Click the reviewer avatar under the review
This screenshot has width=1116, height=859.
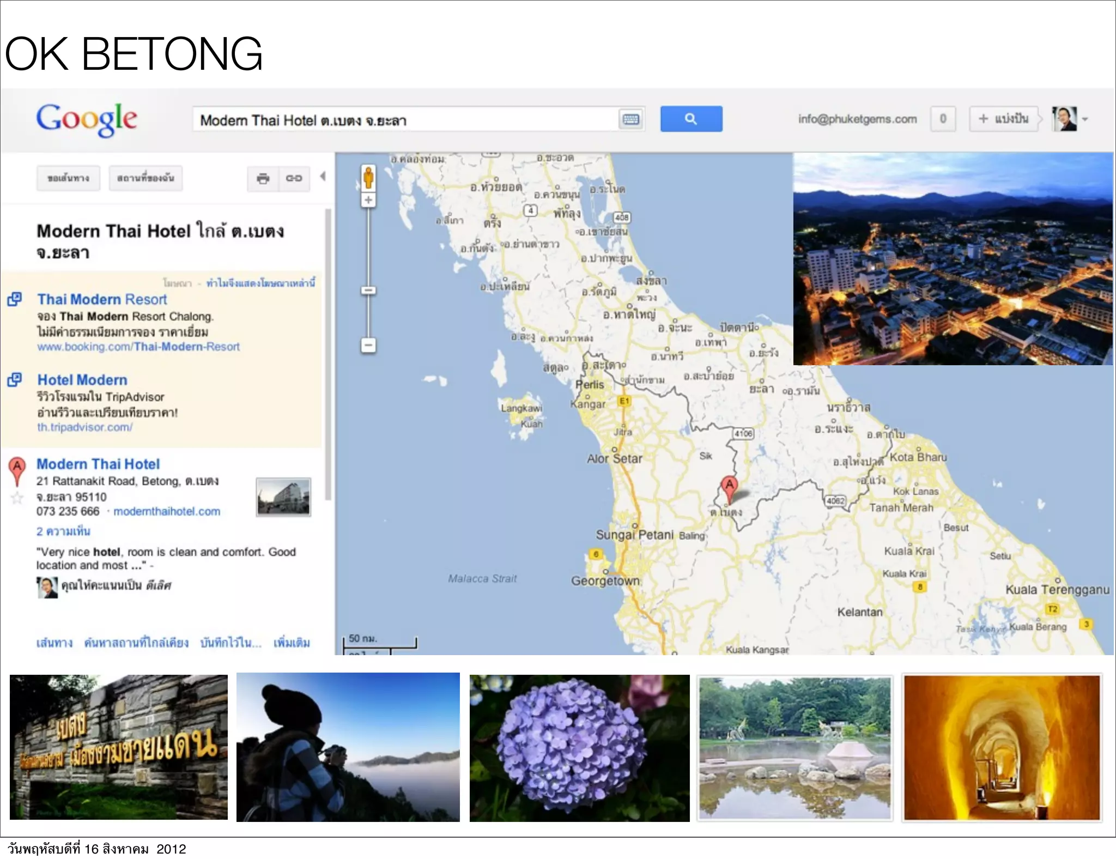click(x=47, y=587)
